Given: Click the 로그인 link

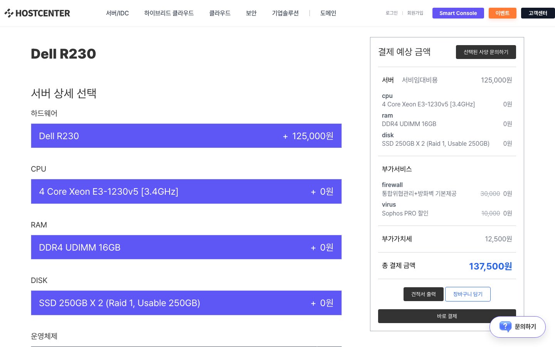Looking at the screenshot, I should 392,13.
